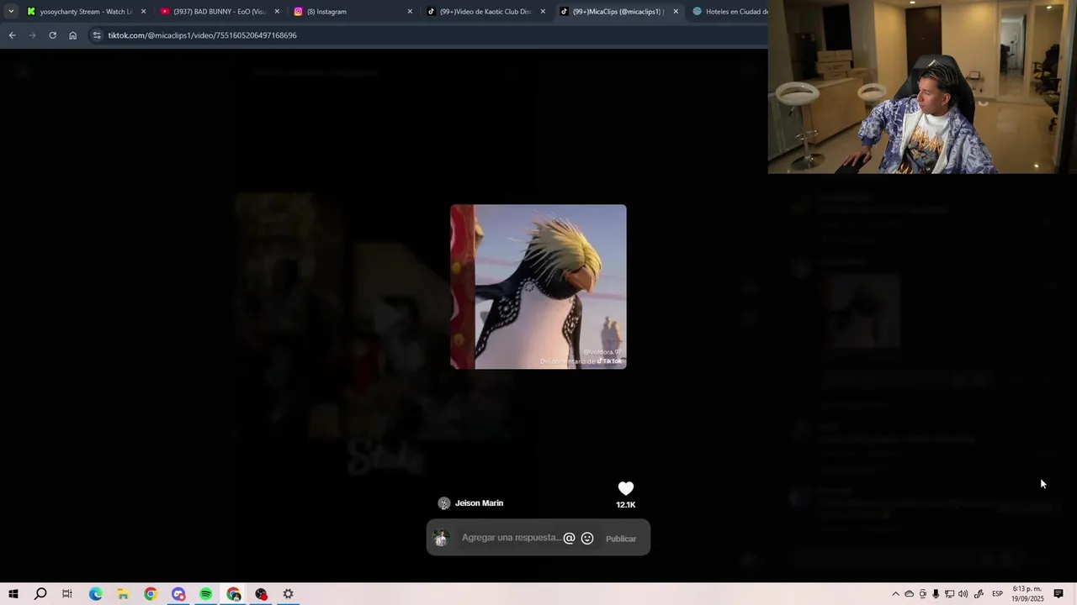Image resolution: width=1077 pixels, height=605 pixels.
Task: Open the Settings gear on the taskbar
Action: pos(288,594)
